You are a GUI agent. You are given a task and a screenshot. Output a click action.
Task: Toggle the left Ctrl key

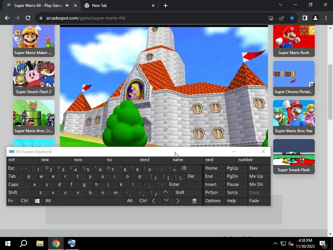pyautogui.click(x=25, y=201)
